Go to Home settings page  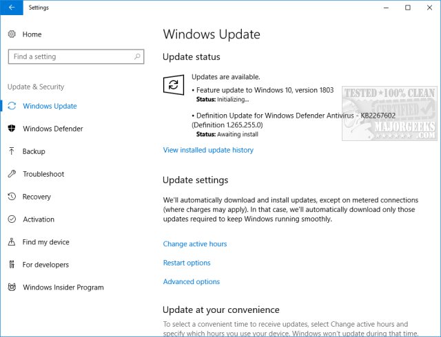click(x=32, y=34)
